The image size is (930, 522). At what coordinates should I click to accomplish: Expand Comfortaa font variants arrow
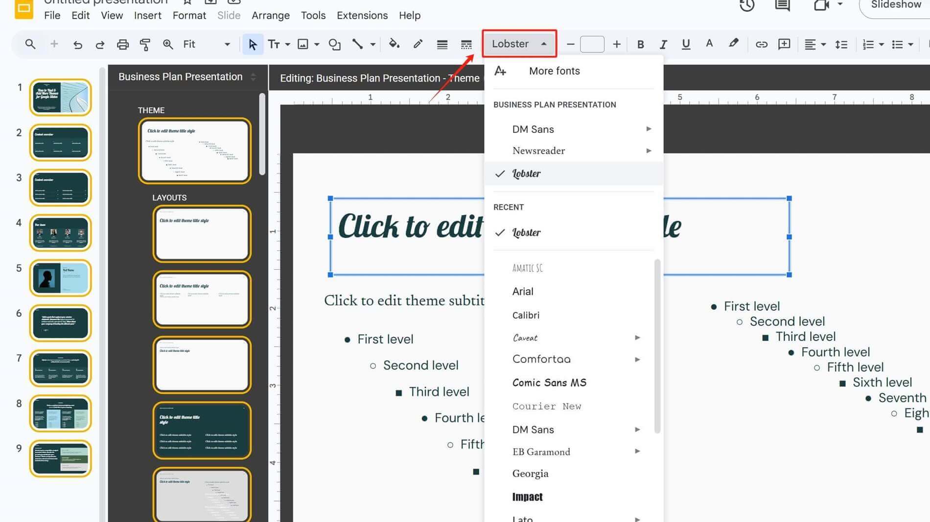tap(637, 359)
